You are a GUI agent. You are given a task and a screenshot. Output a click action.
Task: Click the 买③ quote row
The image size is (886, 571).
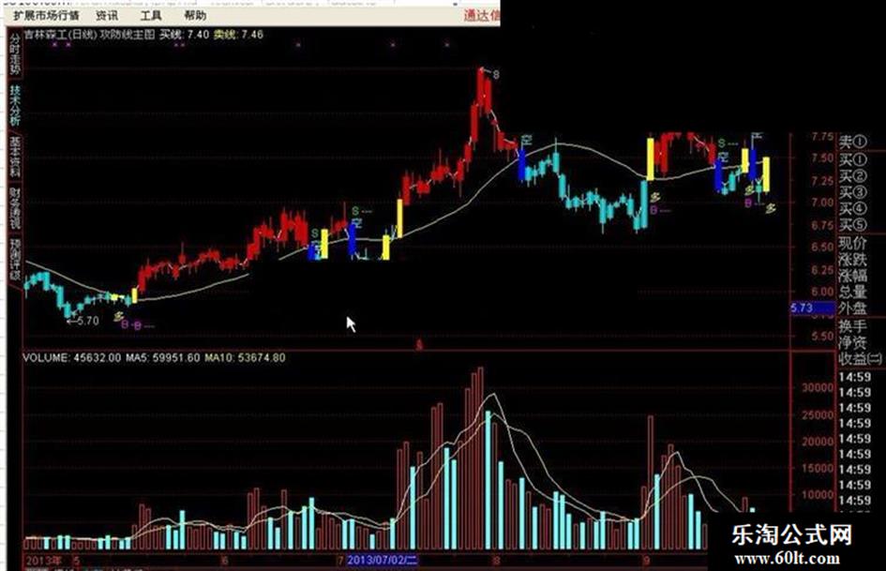point(852,193)
